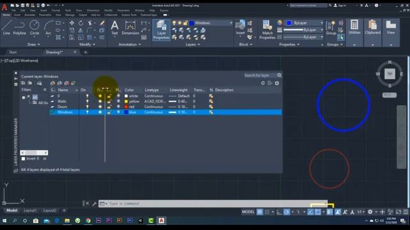The height and width of the screenshot is (230, 410).
Task: Open the Home ribbon tab
Action: coord(6,15)
